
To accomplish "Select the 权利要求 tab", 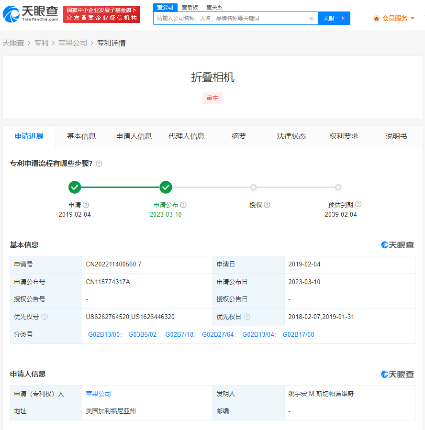I will click(344, 136).
